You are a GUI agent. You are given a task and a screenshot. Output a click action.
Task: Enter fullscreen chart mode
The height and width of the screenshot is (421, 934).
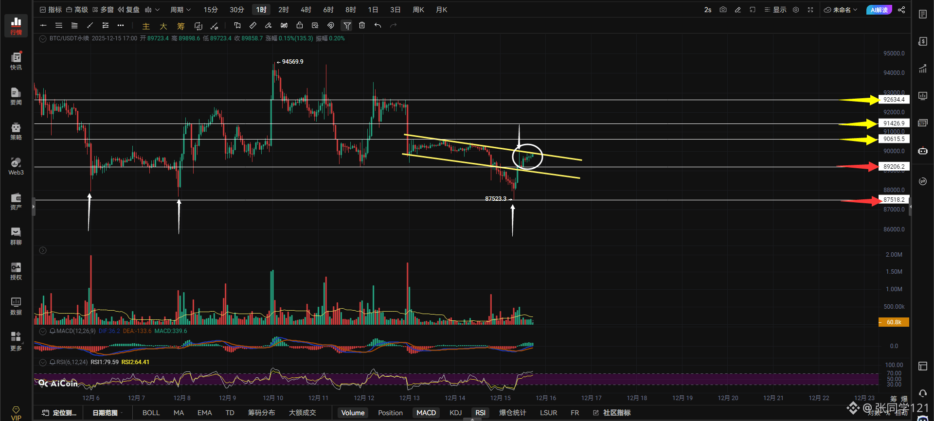(x=810, y=10)
